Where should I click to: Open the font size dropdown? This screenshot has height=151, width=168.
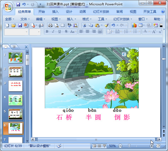tap(39, 32)
